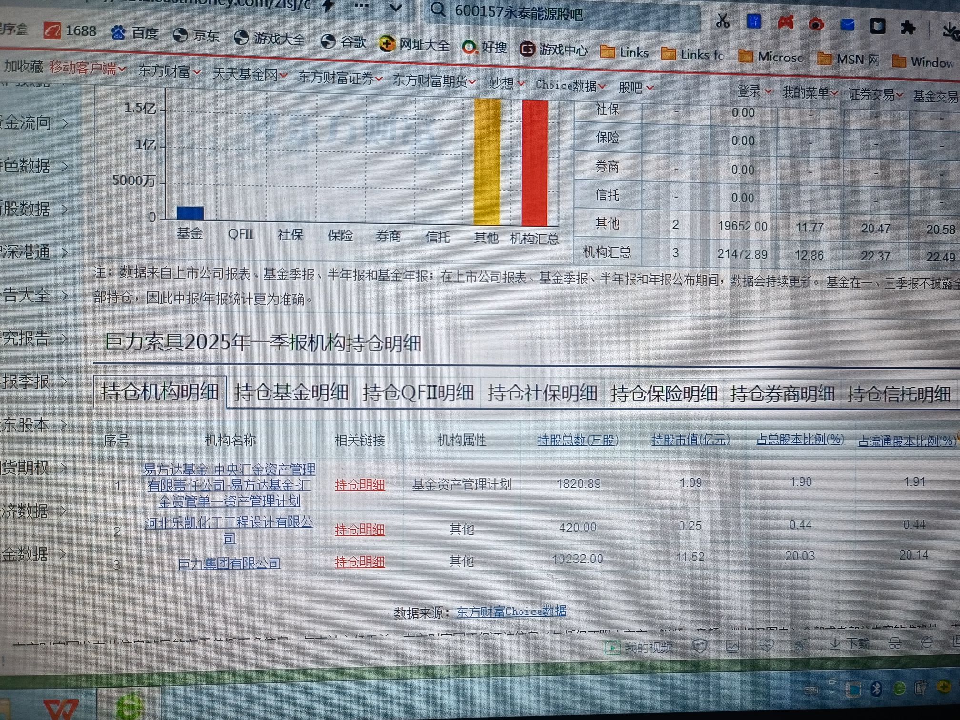
Task: Open the MSN 网 bookmark folder
Action: click(x=848, y=59)
